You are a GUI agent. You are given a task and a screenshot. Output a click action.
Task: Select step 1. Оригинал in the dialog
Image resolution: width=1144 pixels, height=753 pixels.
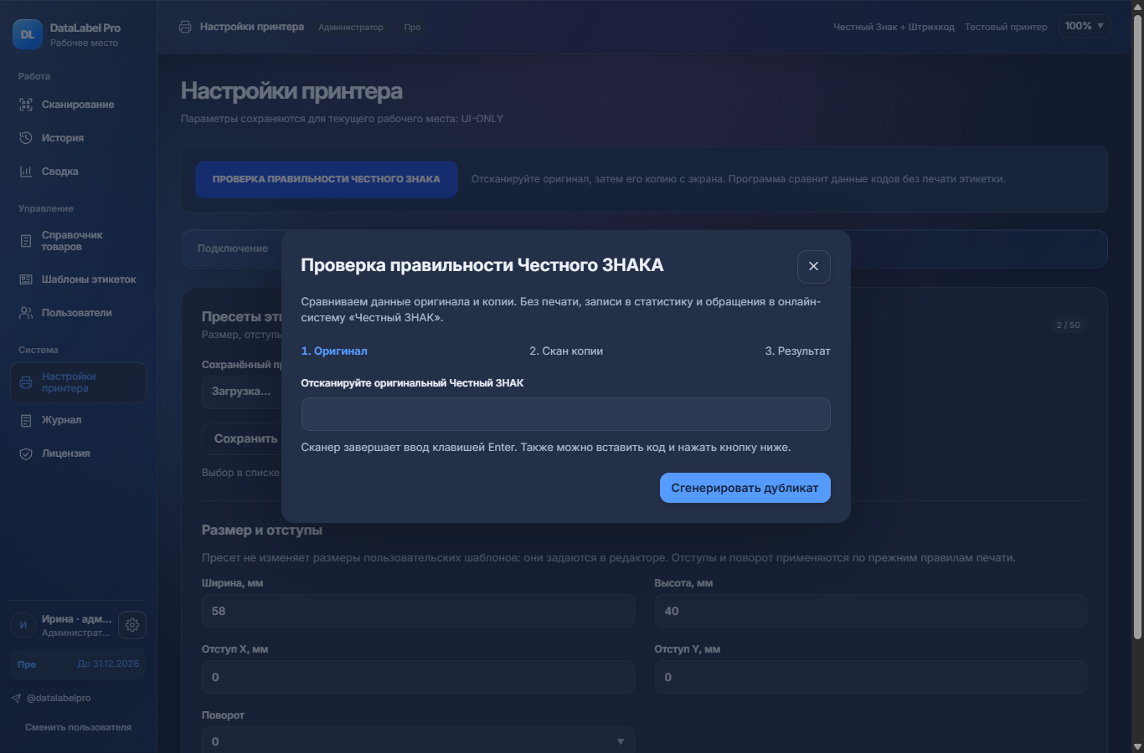pos(334,351)
